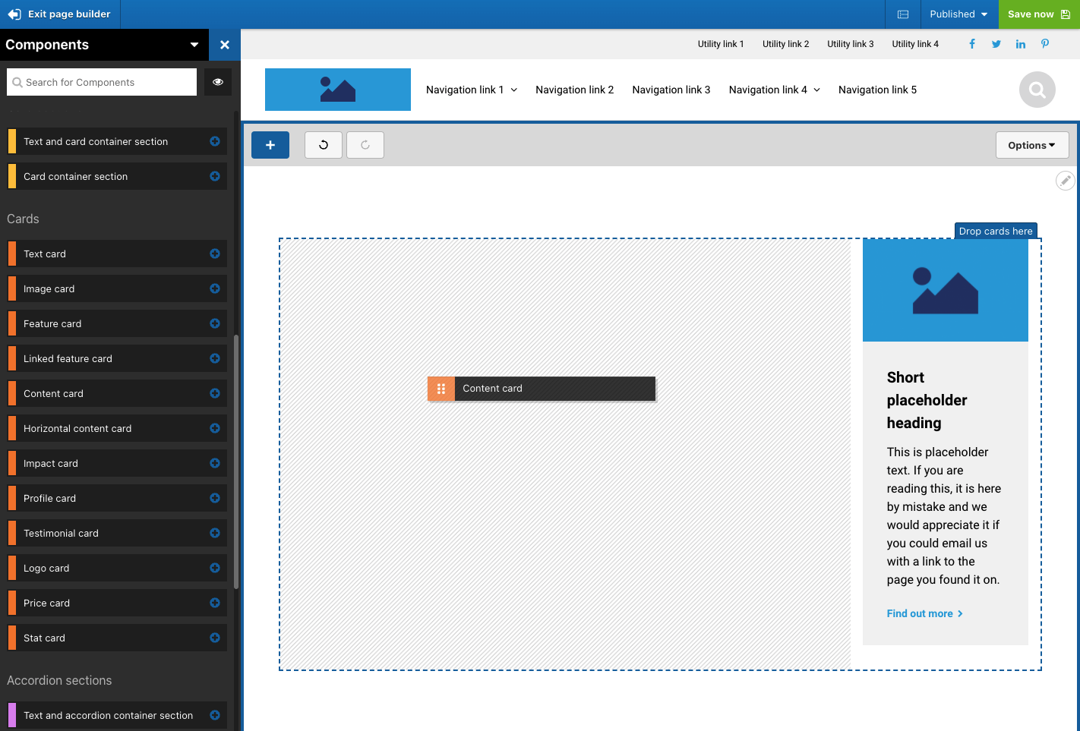1080x731 pixels.
Task: Open Navigation link 1 menu
Action: pos(471,90)
